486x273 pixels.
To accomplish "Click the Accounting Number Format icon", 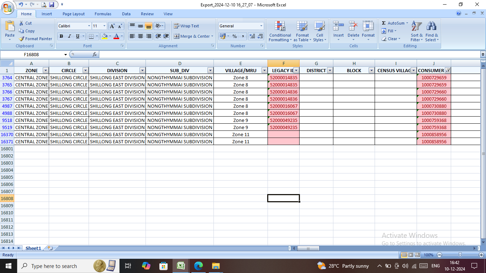I will click(x=223, y=36).
